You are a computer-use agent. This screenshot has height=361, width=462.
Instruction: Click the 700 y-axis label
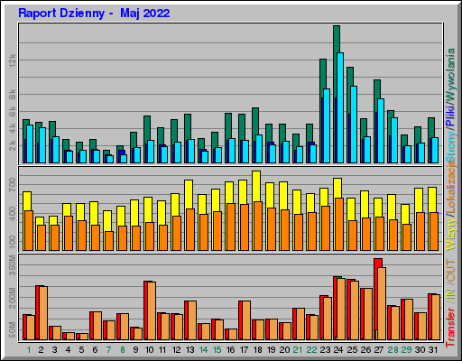coord(13,185)
